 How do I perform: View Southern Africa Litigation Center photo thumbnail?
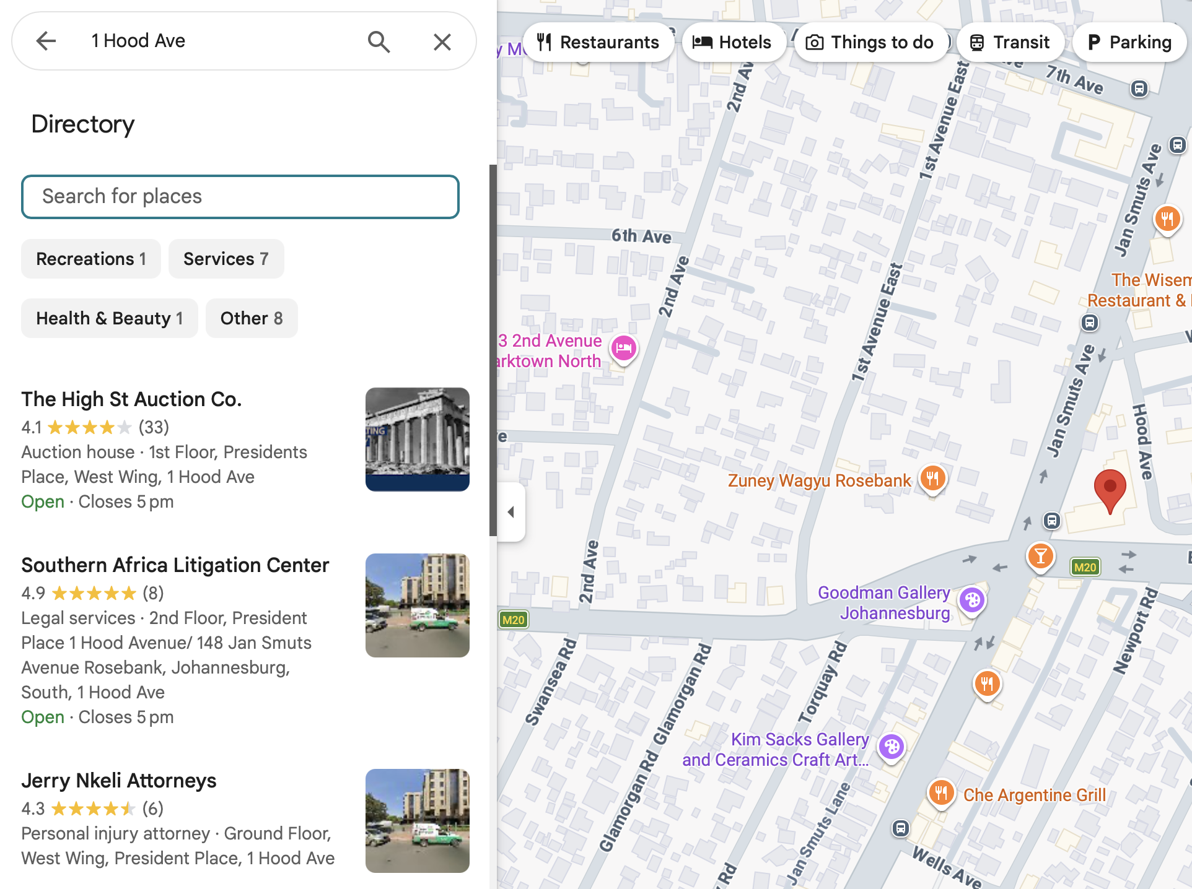418,605
